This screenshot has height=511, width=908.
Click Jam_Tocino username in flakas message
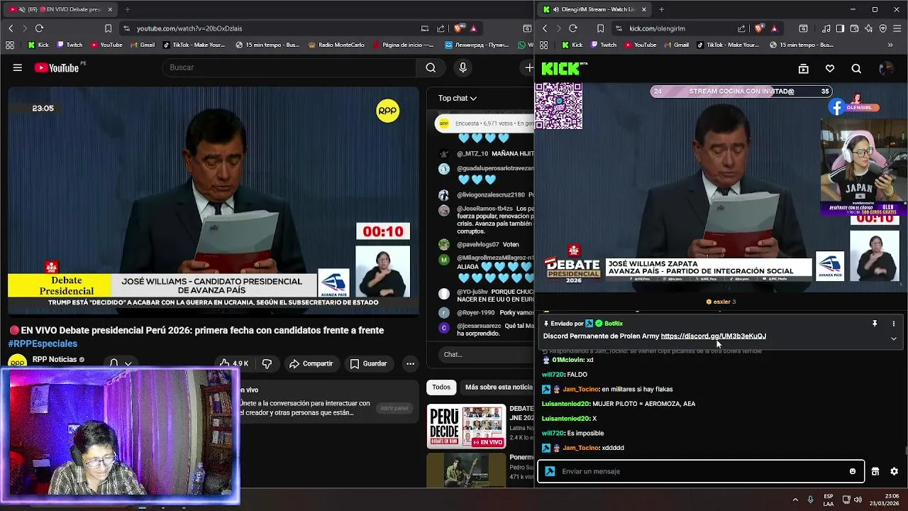pos(580,389)
